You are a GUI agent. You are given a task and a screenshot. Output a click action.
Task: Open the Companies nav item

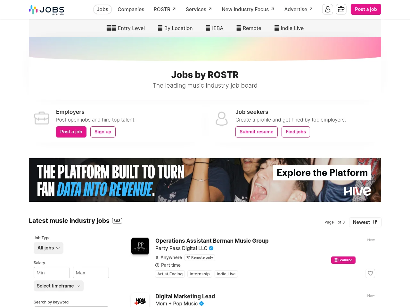click(131, 9)
